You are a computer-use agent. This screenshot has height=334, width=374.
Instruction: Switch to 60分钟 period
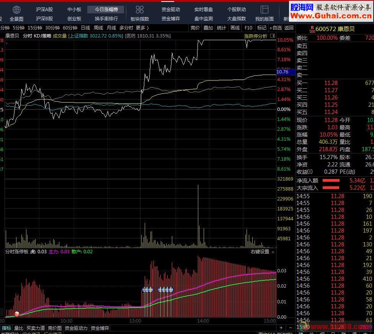[70, 28]
